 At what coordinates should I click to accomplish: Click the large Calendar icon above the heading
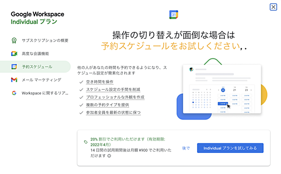[x=174, y=15]
